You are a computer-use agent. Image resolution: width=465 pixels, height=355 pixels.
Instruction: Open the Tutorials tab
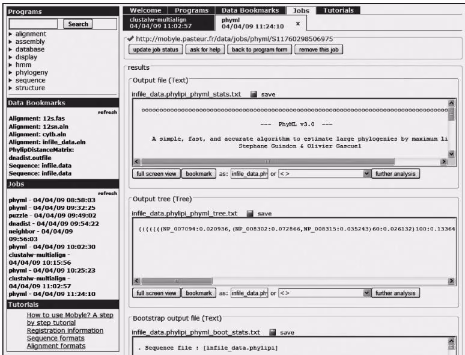pos(338,10)
